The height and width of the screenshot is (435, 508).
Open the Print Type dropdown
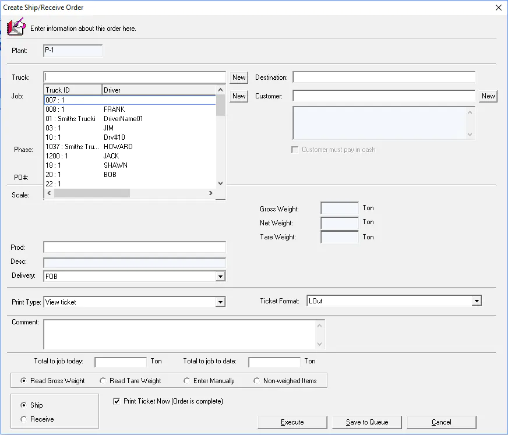click(220, 302)
